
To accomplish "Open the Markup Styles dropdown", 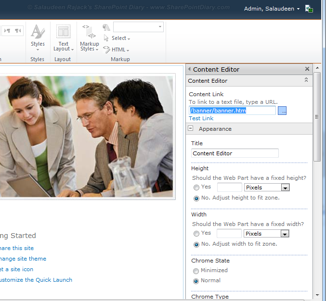I will [x=90, y=38].
